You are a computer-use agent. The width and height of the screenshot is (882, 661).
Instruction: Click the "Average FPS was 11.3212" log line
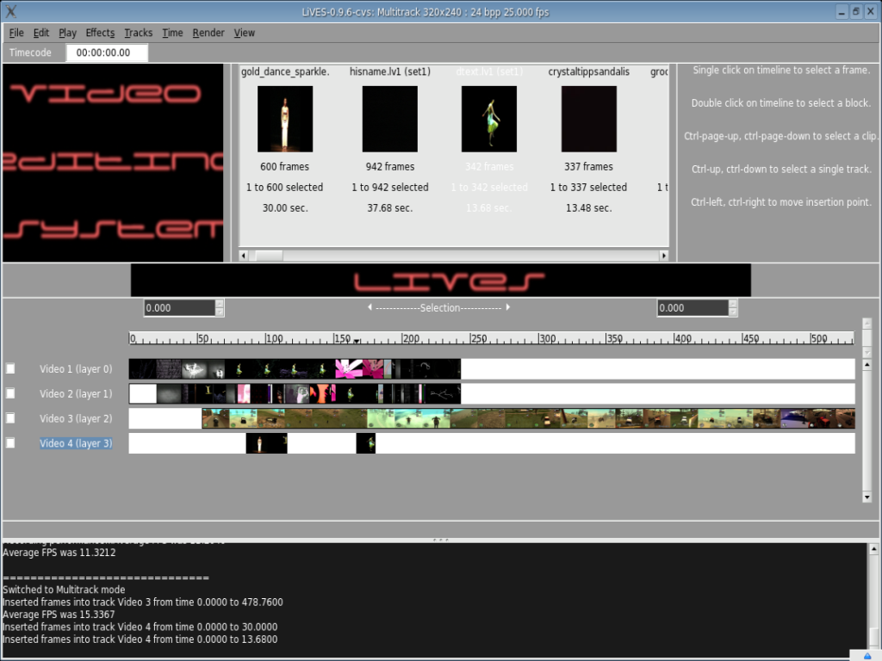(59, 553)
